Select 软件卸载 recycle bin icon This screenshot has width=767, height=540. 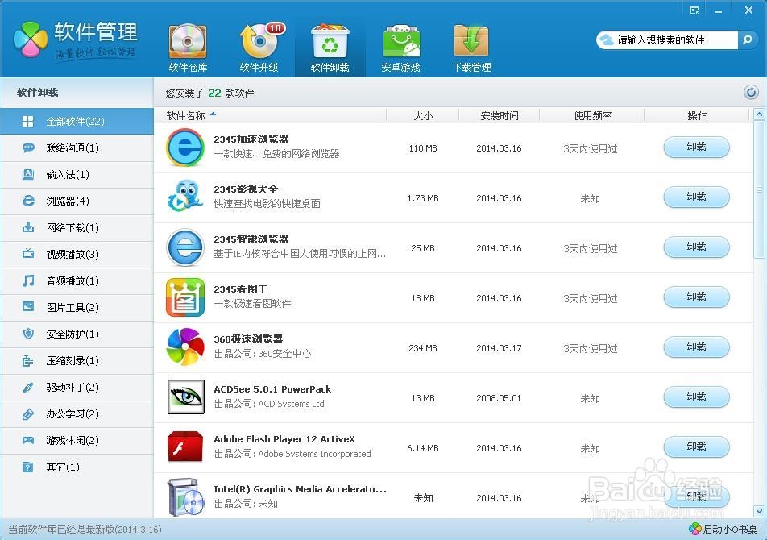coord(330,48)
